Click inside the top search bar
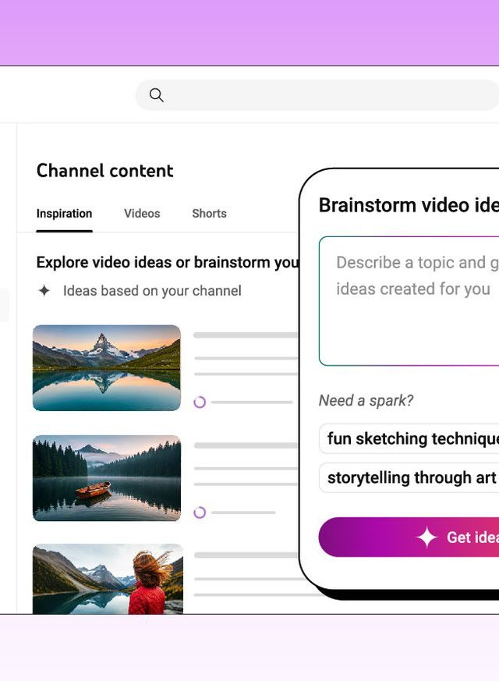Viewport: 499px width, 681px height. coord(327,95)
